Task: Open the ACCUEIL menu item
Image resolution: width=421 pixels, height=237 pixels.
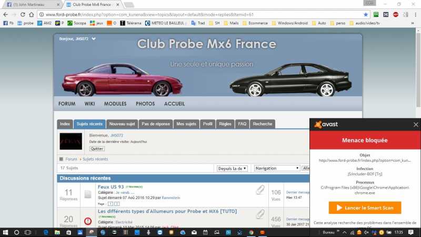Action: [175, 104]
